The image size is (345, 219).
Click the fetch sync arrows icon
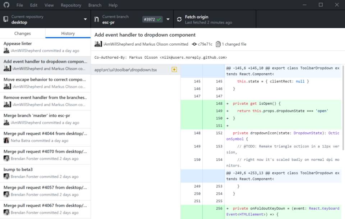pyautogui.click(x=179, y=19)
